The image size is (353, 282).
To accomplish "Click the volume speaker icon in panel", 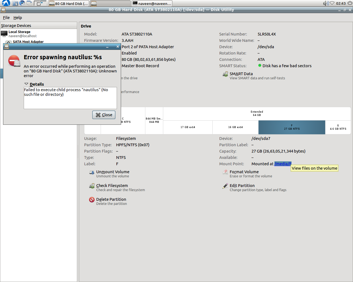I will click(x=326, y=3).
